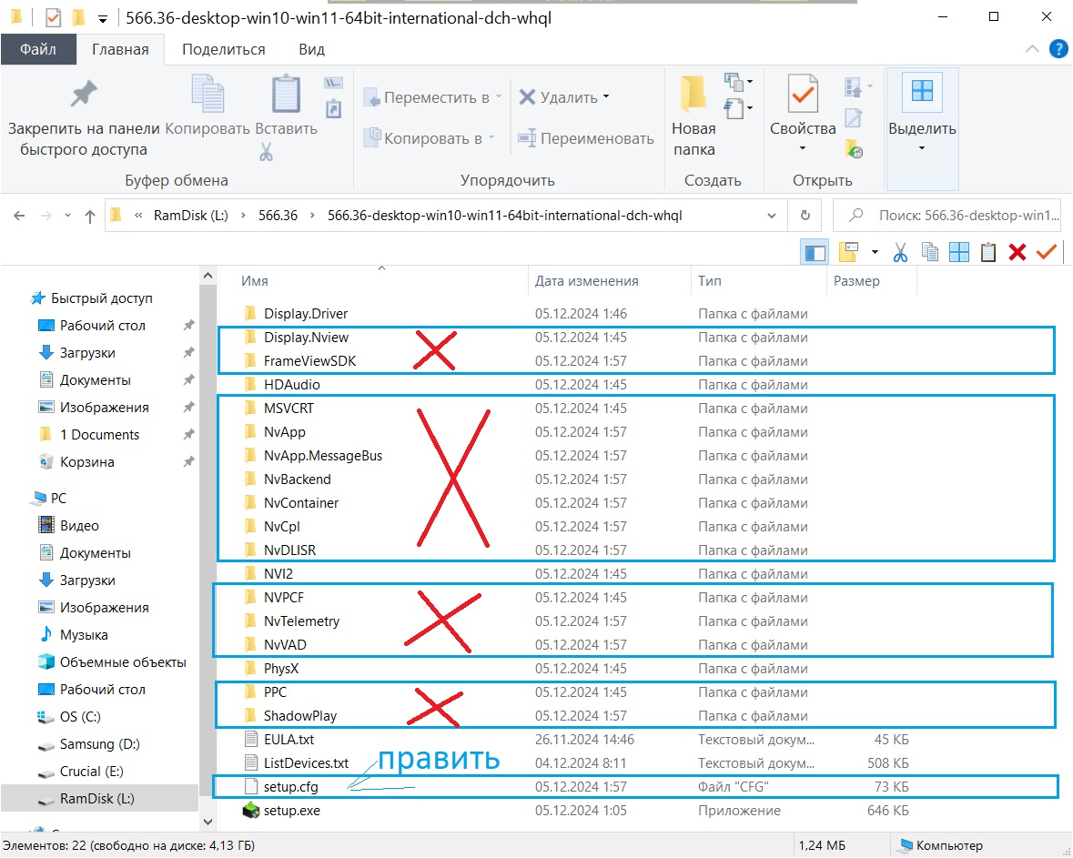Viewport: 1073px width, 858px height.
Task: Click the scissors Cut icon in the ribbon
Action: click(x=266, y=151)
